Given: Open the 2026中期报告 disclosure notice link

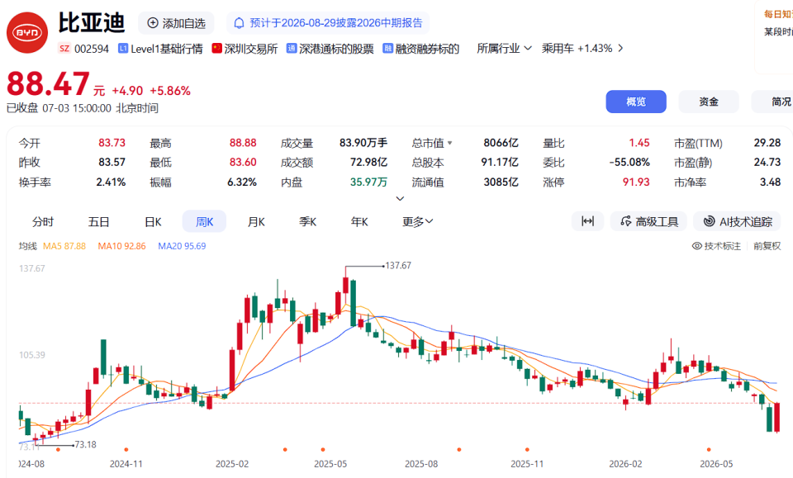Looking at the screenshot, I should tap(328, 23).
